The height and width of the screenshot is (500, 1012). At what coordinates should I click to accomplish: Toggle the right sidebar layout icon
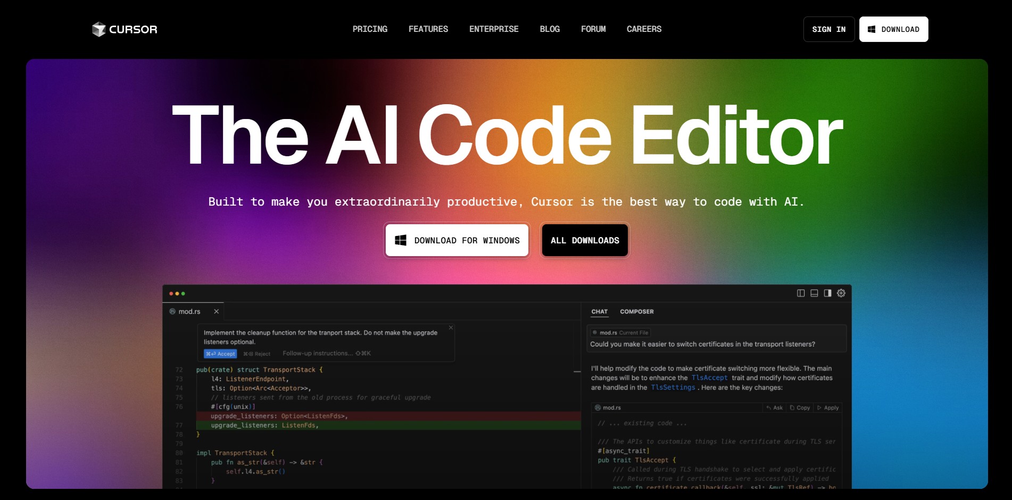click(x=827, y=293)
